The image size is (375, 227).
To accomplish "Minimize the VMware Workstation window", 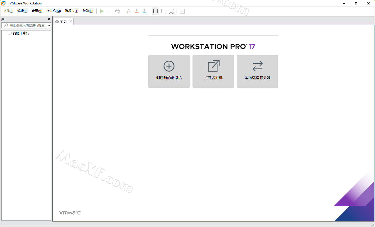I will (344, 3).
